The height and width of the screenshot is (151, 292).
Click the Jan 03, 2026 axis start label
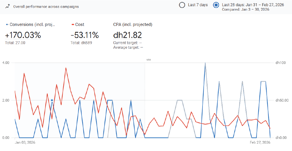(25, 142)
